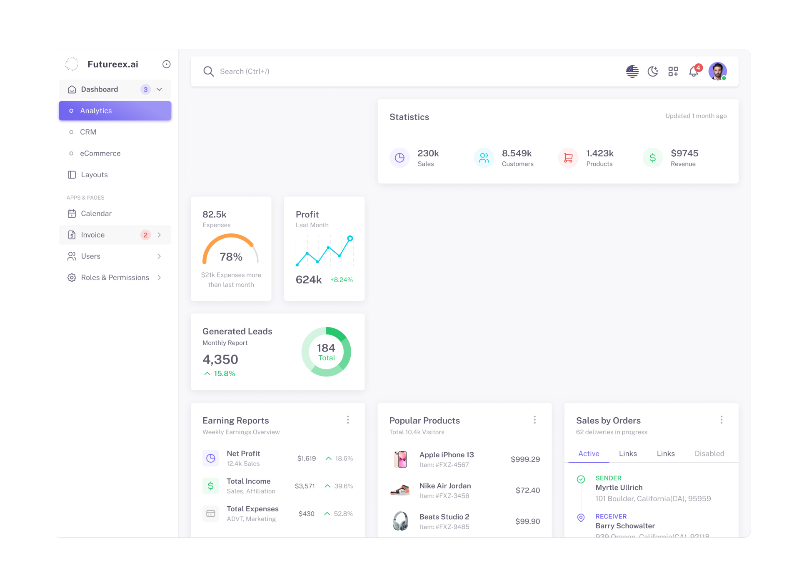Open Beats Studio 2 product link

tap(444, 517)
